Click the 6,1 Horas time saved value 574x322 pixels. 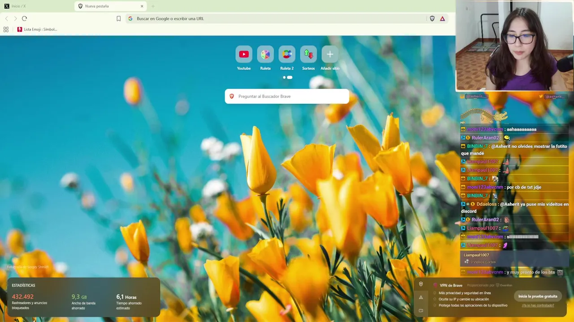click(x=126, y=297)
